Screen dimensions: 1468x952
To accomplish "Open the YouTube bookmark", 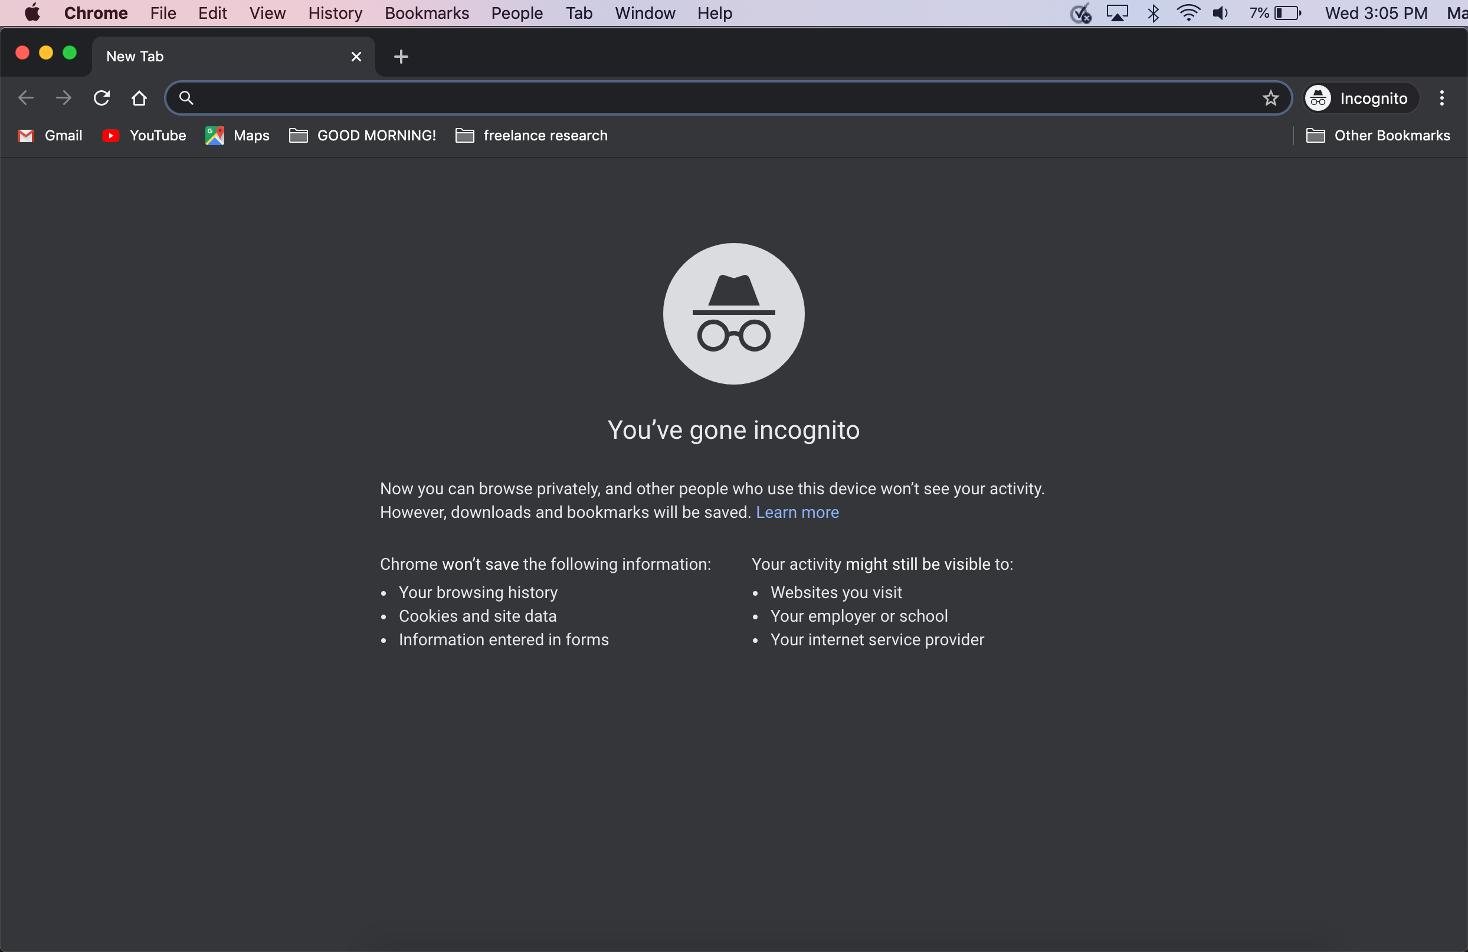I will (145, 136).
